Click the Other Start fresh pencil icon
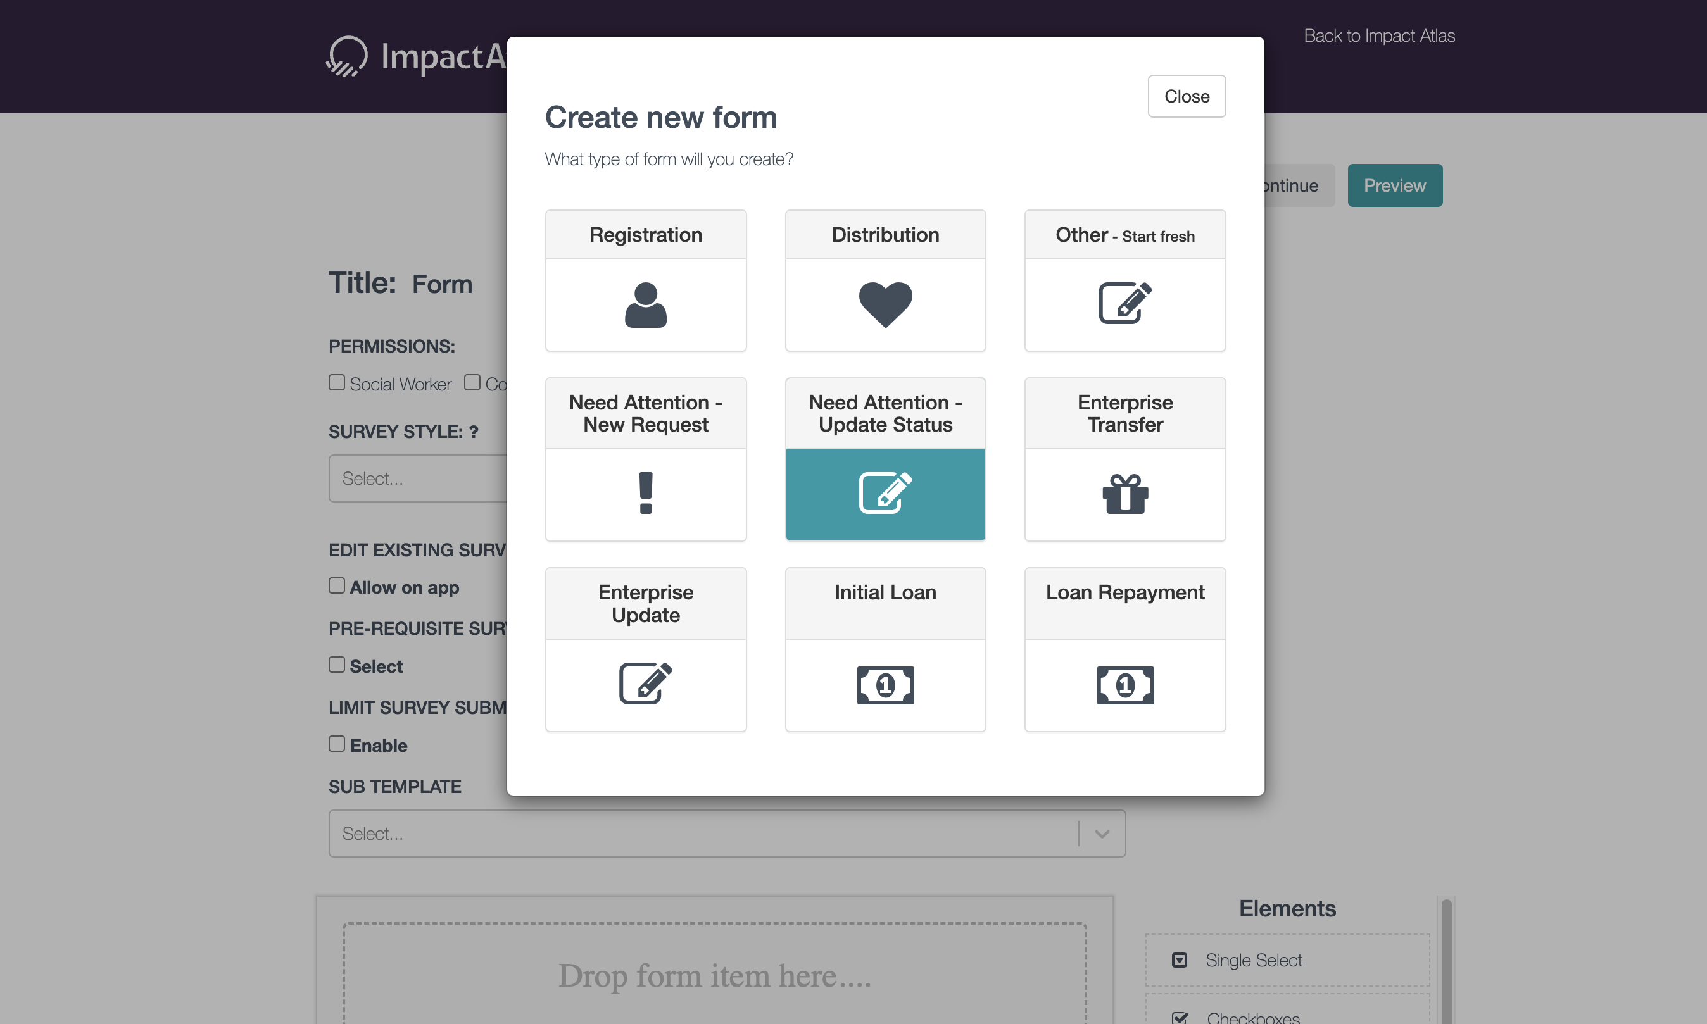This screenshot has width=1707, height=1024. [x=1124, y=303]
